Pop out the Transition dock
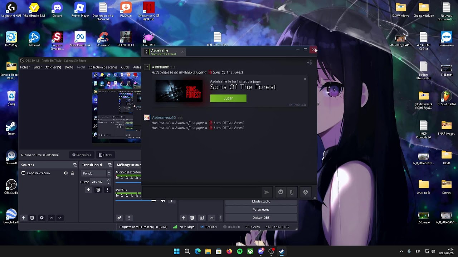This screenshot has height=257, width=458. pyautogui.click(x=110, y=165)
